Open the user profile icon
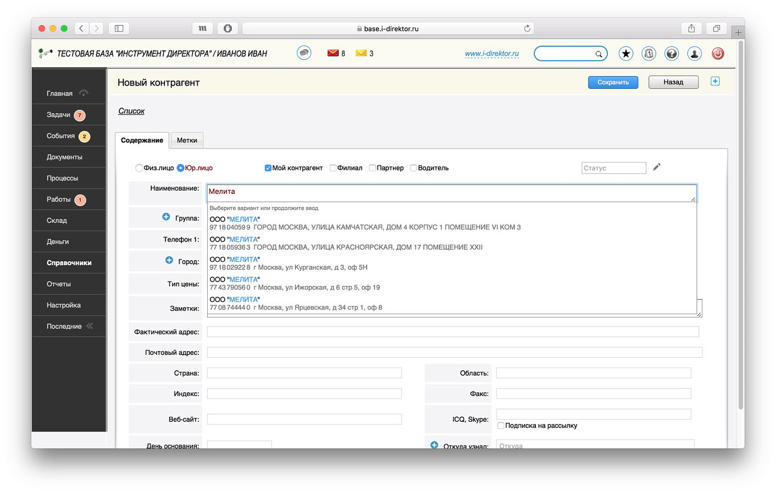This screenshot has width=776, height=493. point(694,53)
